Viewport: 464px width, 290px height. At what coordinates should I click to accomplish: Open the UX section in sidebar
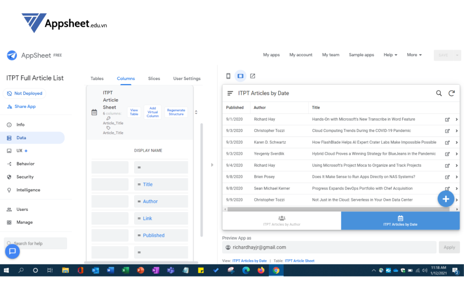coord(20,150)
